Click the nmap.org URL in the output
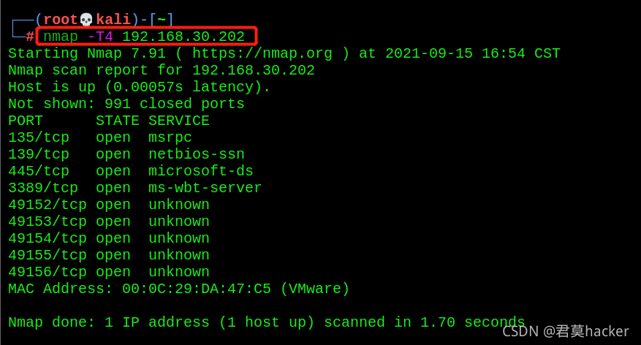Viewport: 641px width, 345px height. (262, 53)
